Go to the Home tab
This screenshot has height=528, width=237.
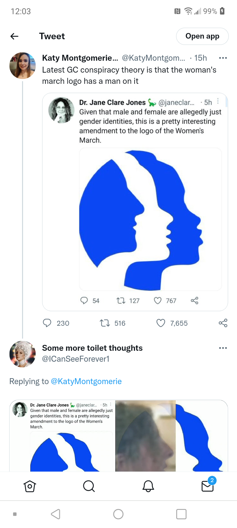pyautogui.click(x=30, y=486)
